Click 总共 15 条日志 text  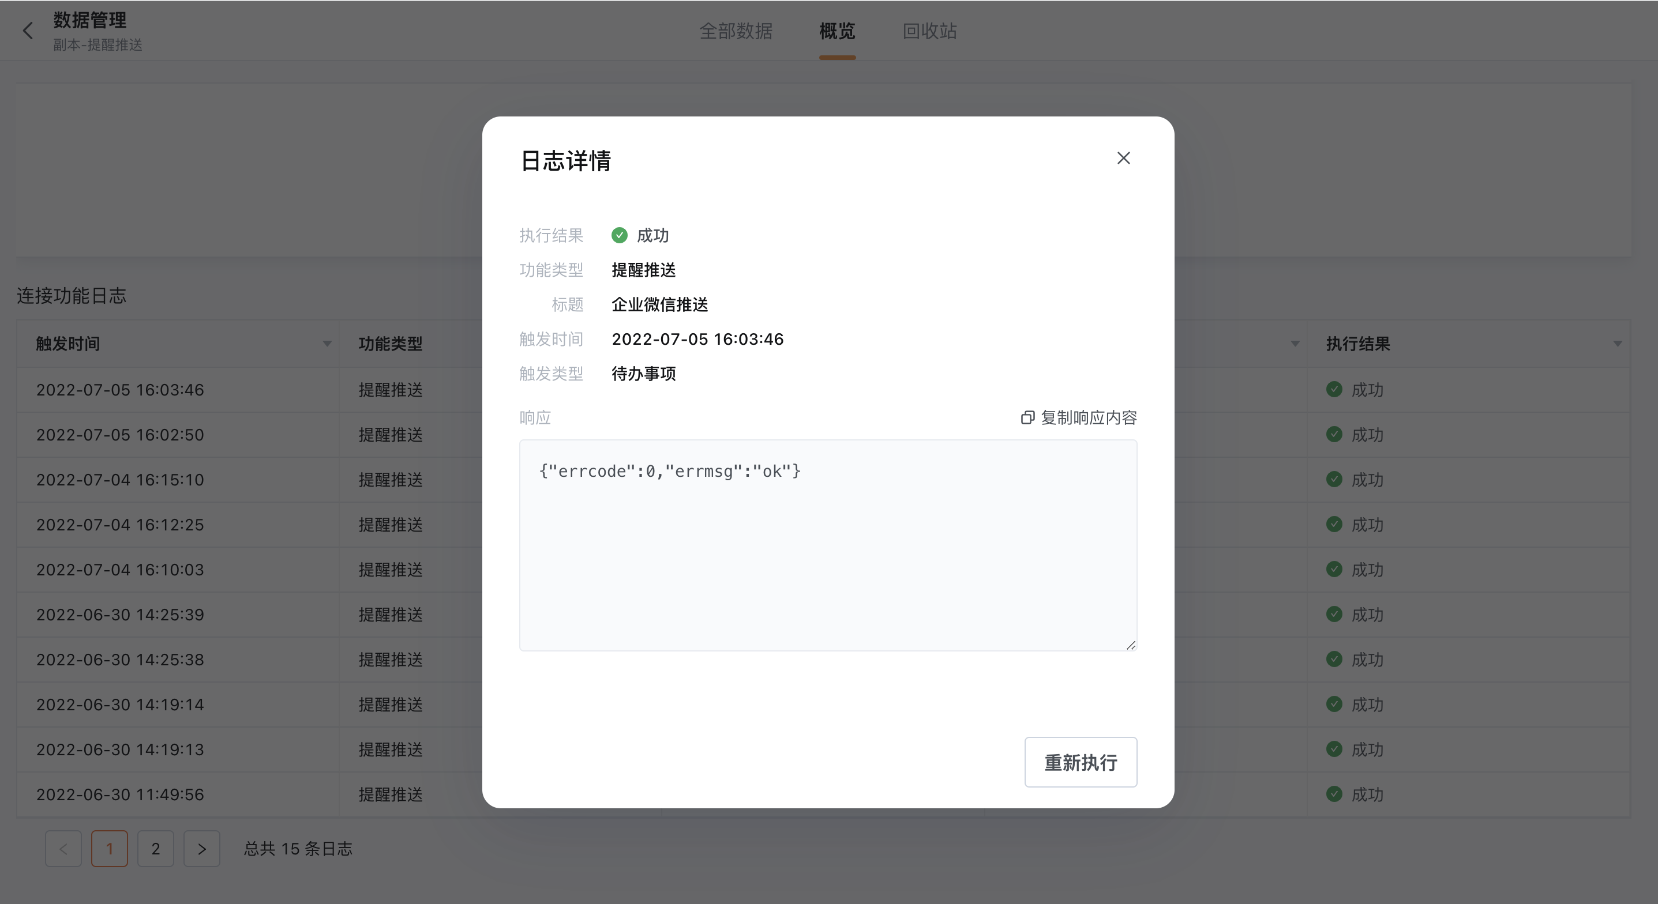[298, 849]
